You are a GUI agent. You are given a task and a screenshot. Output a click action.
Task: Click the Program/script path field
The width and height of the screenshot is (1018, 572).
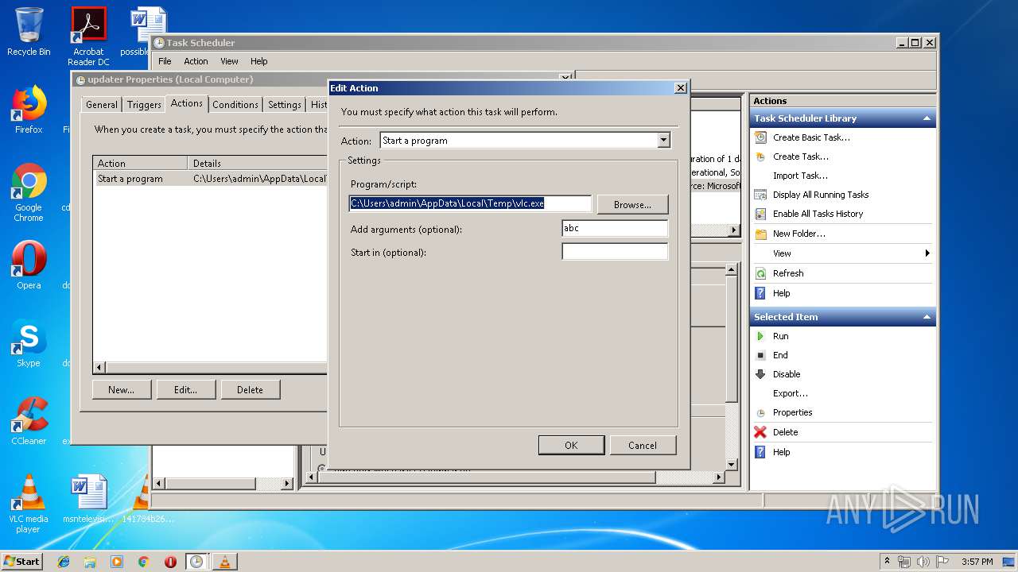pos(471,204)
